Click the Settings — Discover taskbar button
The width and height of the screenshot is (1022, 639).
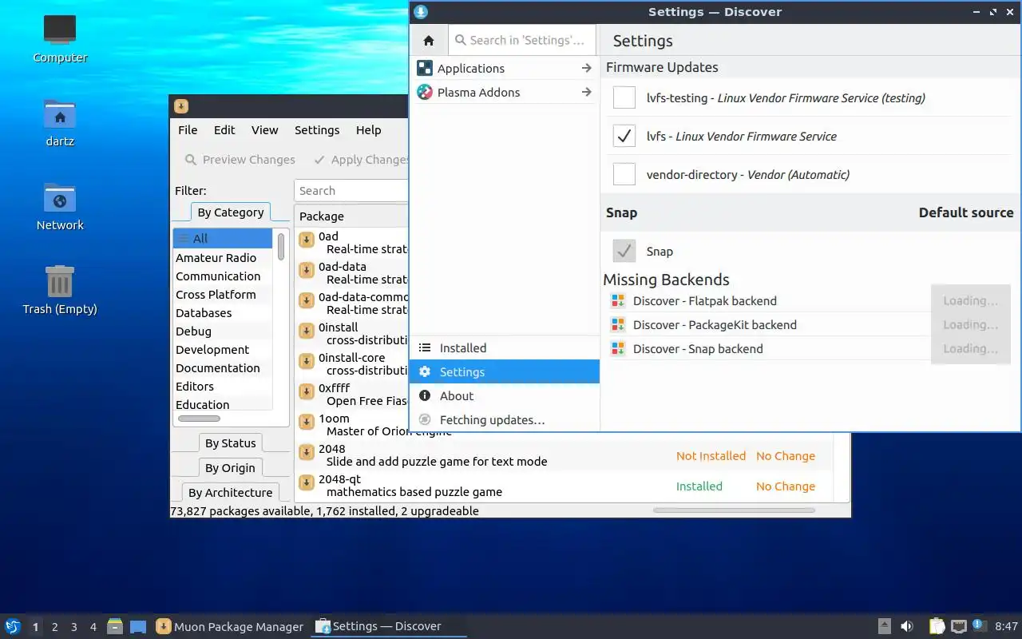pyautogui.click(x=389, y=626)
